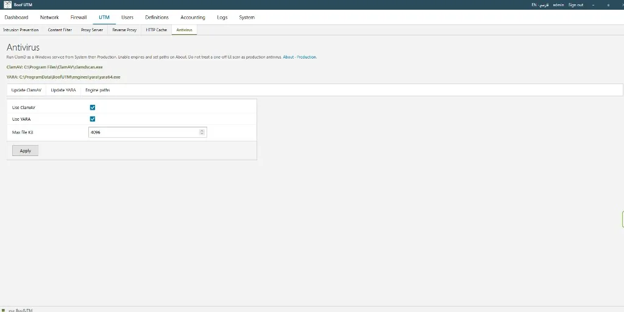Screen dimensions: 624x312
Task: Go to the Firewall section
Action: click(79, 18)
